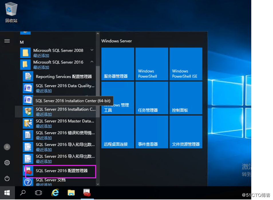Open SQL Server 文档 entry text

51,180
